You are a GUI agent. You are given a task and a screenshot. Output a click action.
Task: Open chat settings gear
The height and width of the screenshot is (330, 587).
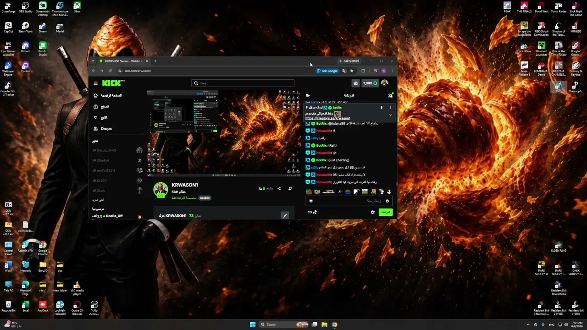click(x=373, y=212)
